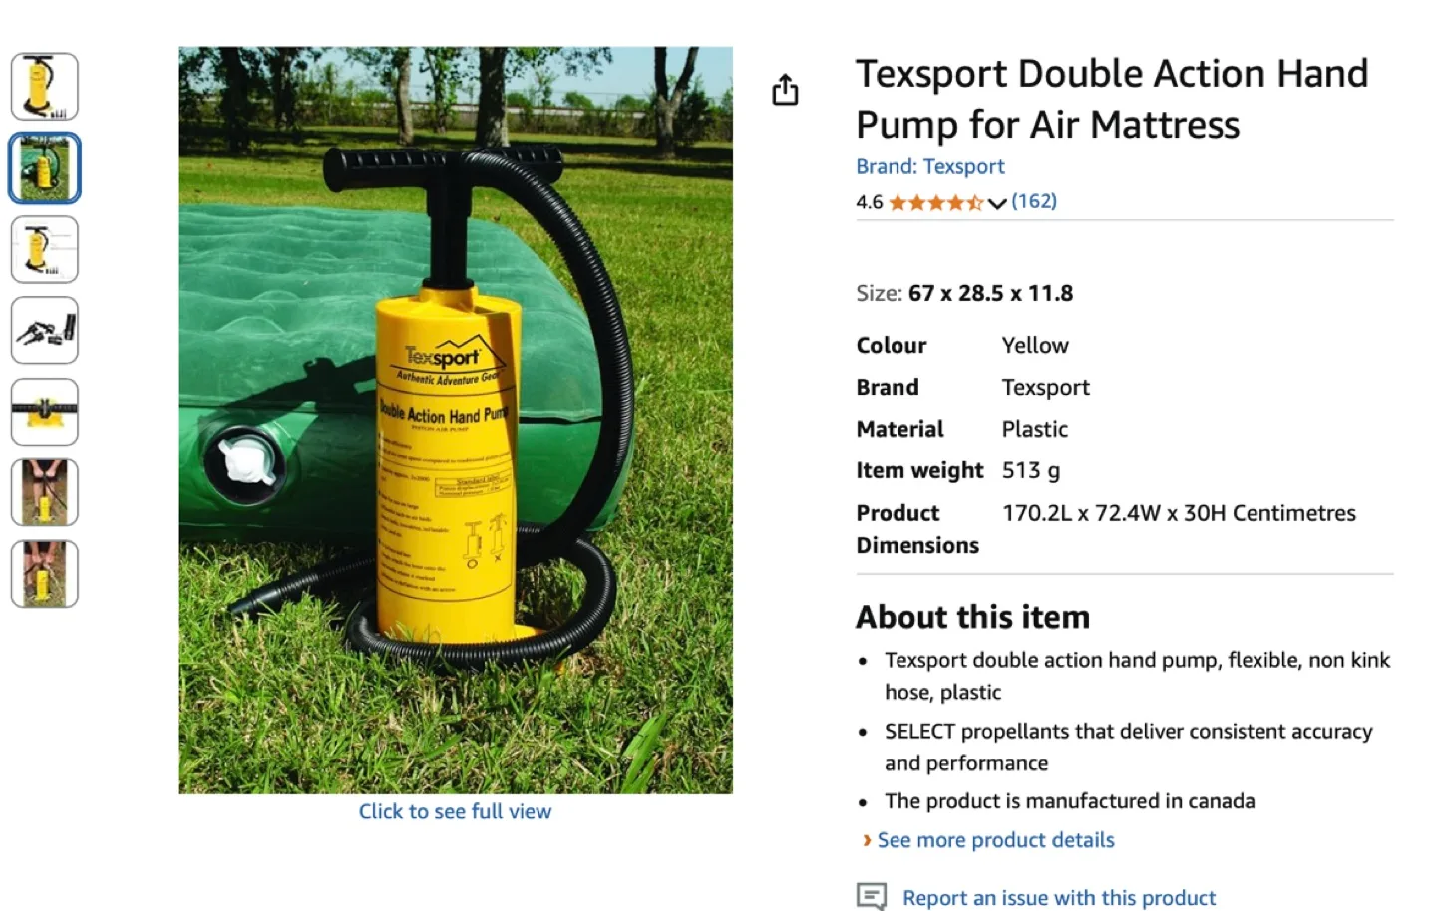Click the share icon
Viewport: 1436px width, 911px height.
tap(786, 89)
